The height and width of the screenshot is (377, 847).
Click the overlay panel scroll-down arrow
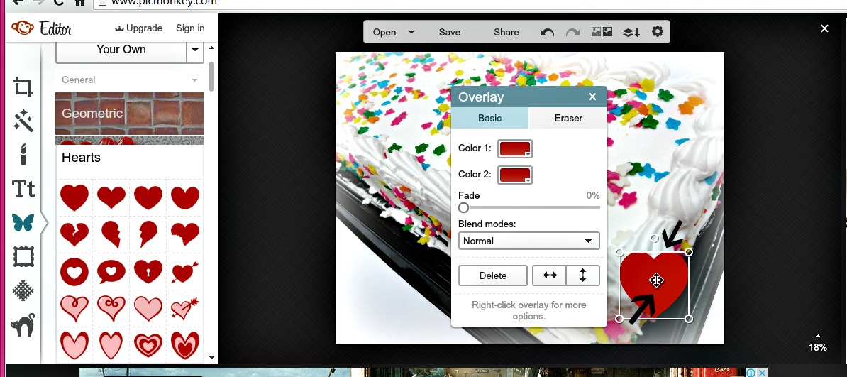(211, 358)
